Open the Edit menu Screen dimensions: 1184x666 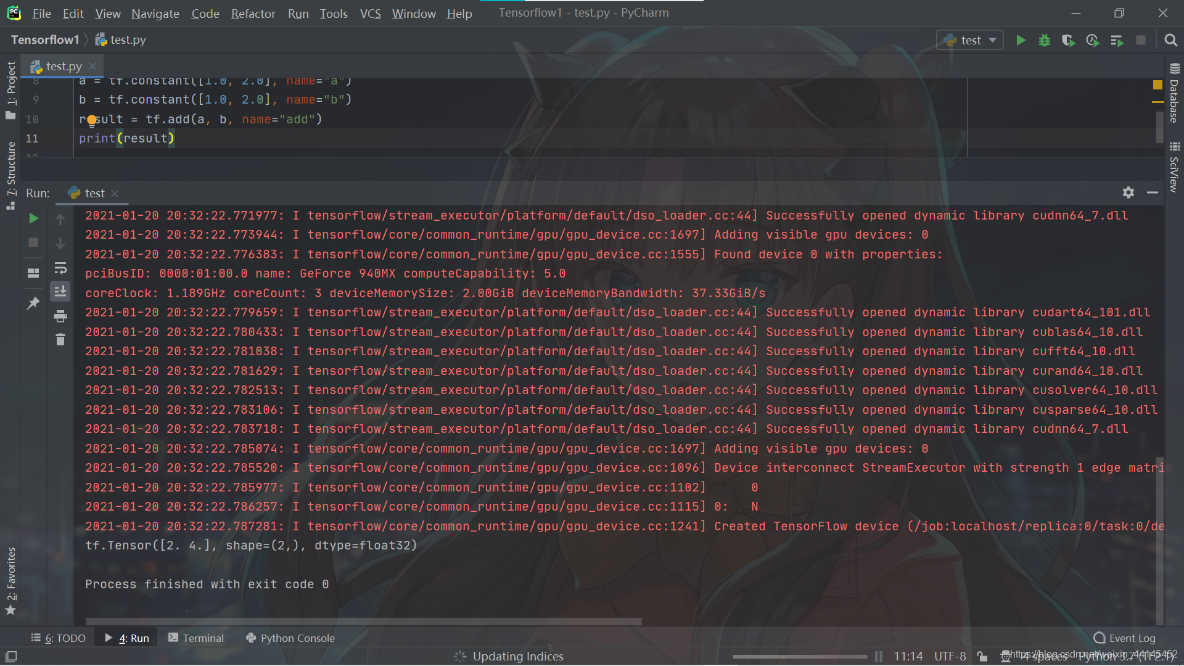pos(73,13)
